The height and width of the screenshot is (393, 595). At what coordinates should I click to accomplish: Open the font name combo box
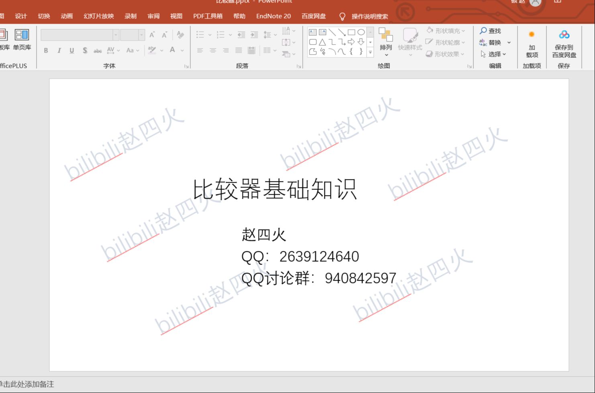[x=80, y=35]
